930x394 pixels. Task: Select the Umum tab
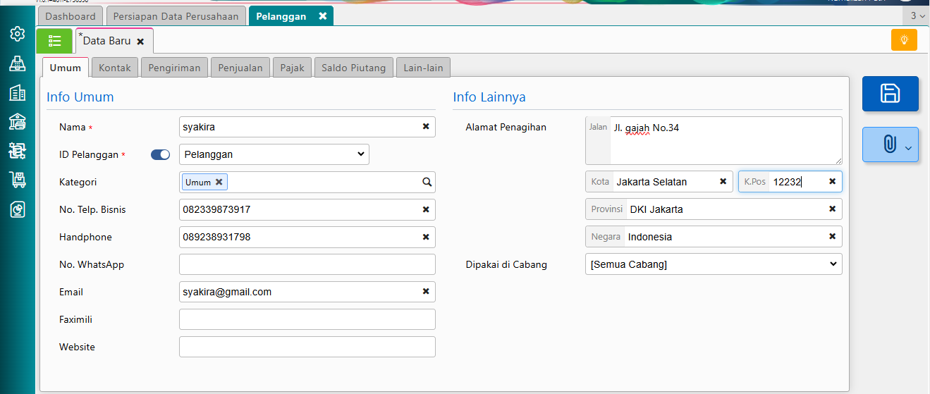pyautogui.click(x=66, y=68)
